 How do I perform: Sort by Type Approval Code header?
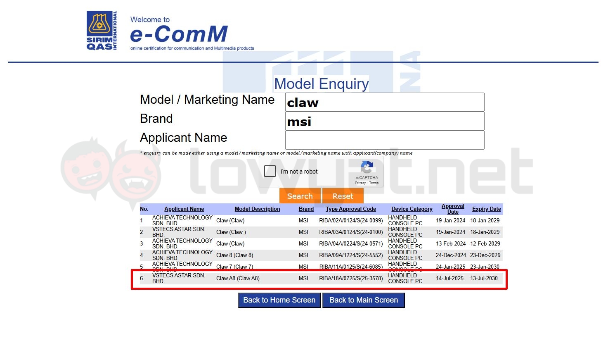coord(351,209)
